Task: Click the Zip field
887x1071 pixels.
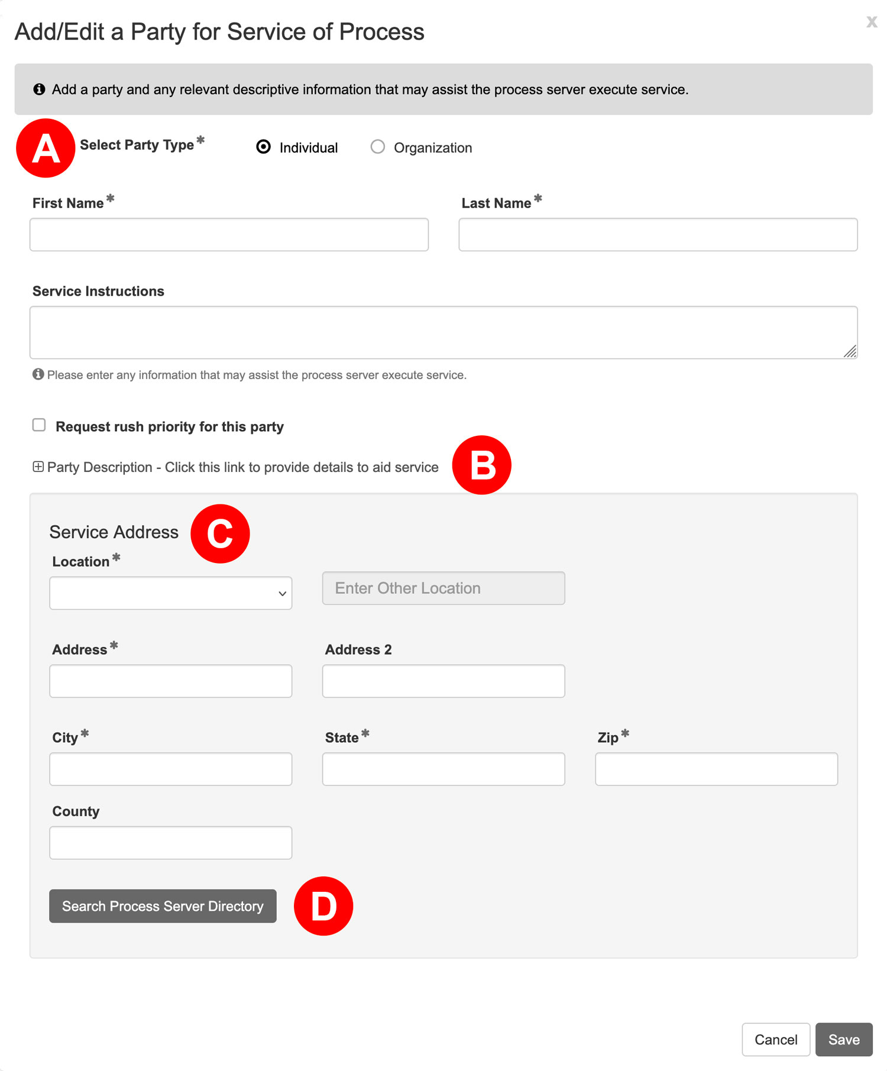Action: pyautogui.click(x=716, y=769)
